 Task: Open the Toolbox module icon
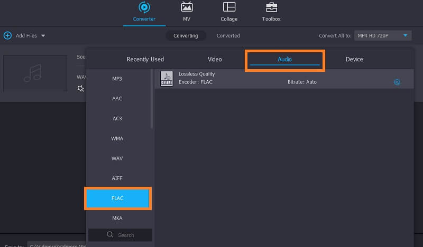click(271, 7)
